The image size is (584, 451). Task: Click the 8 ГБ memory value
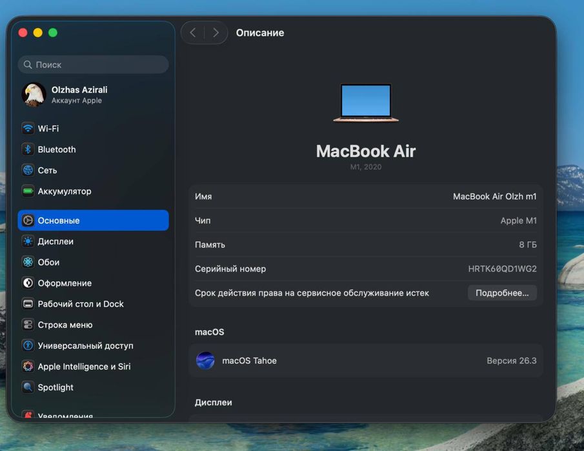pos(528,245)
